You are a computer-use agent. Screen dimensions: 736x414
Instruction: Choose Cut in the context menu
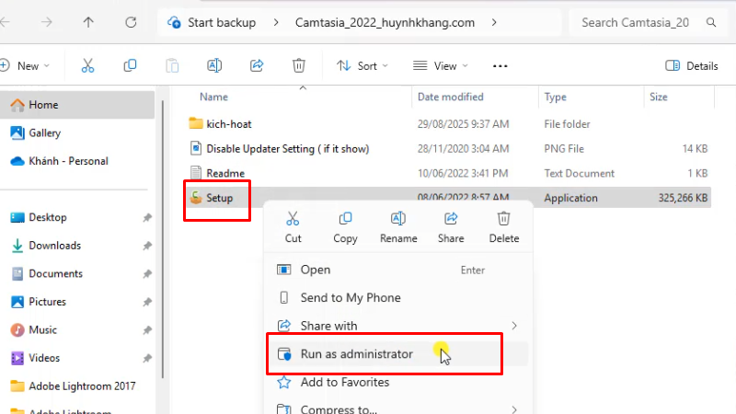293,227
